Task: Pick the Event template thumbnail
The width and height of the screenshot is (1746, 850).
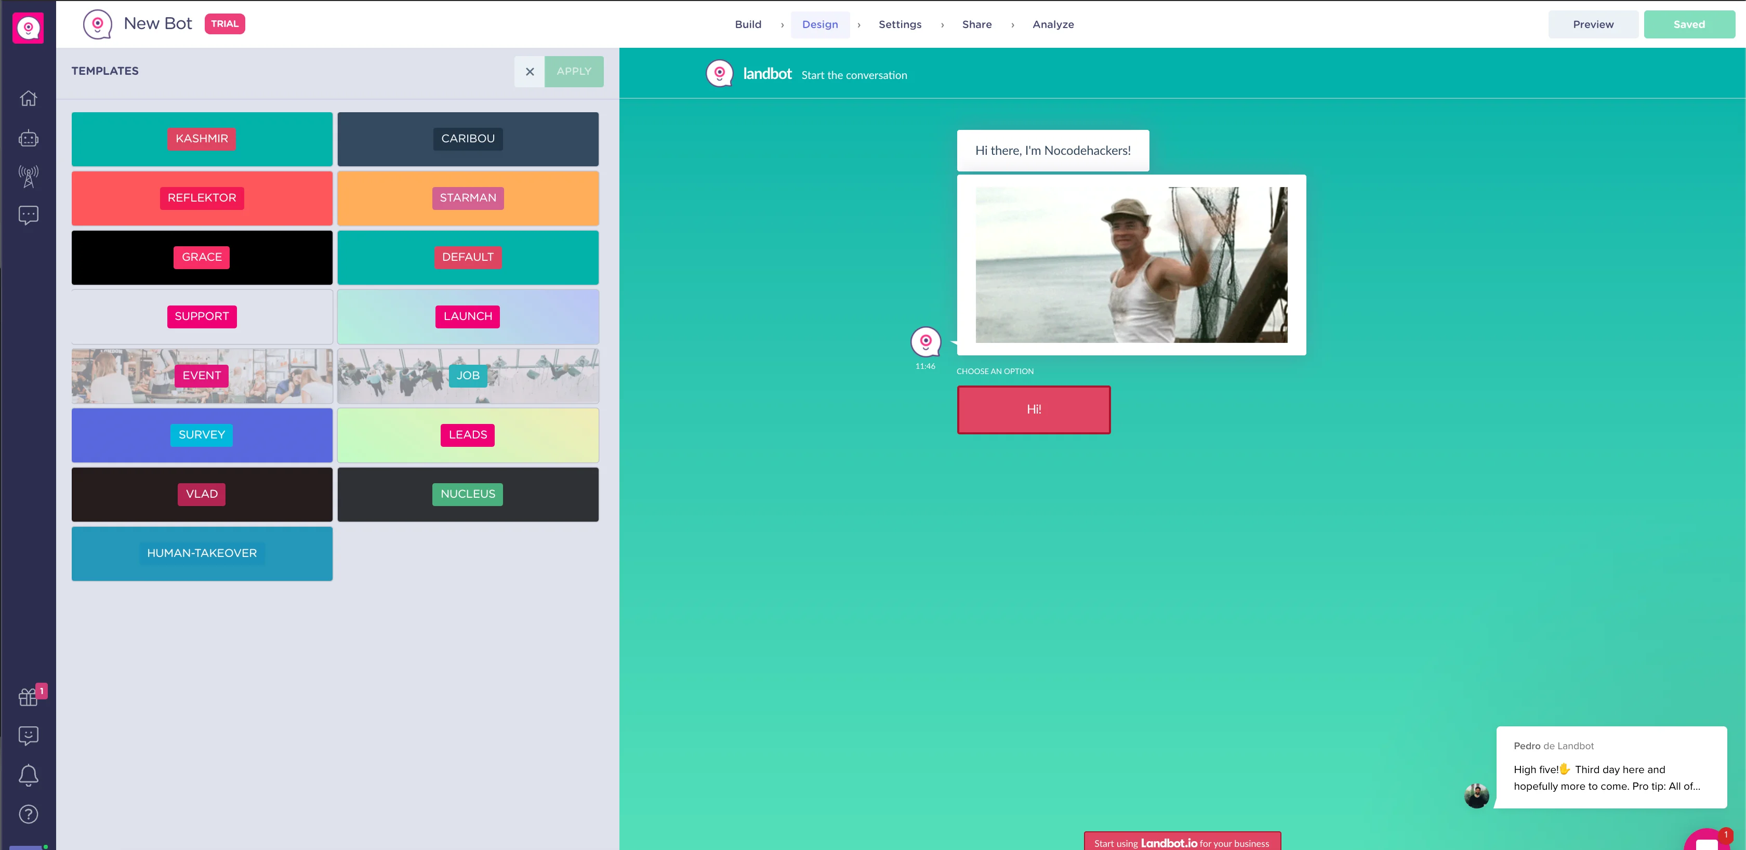Action: [201, 376]
